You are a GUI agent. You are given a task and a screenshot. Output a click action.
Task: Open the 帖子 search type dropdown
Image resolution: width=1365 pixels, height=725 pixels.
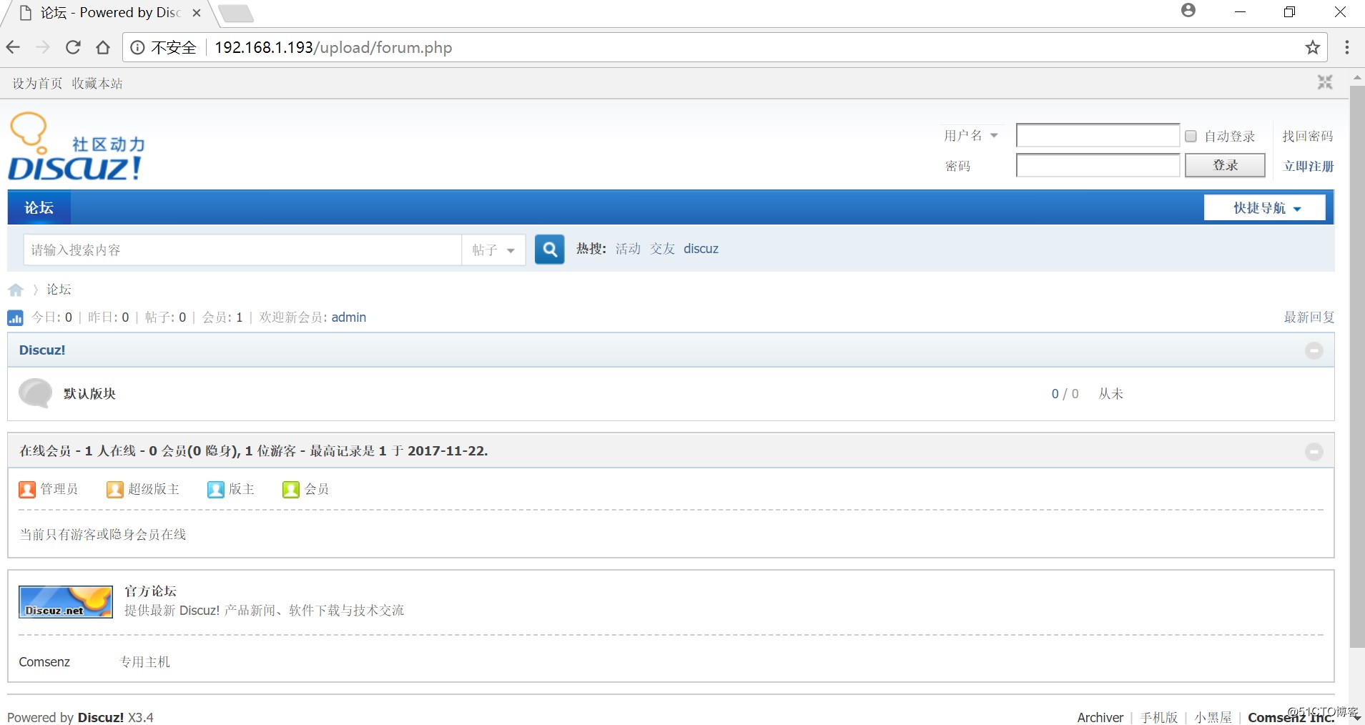pyautogui.click(x=493, y=250)
